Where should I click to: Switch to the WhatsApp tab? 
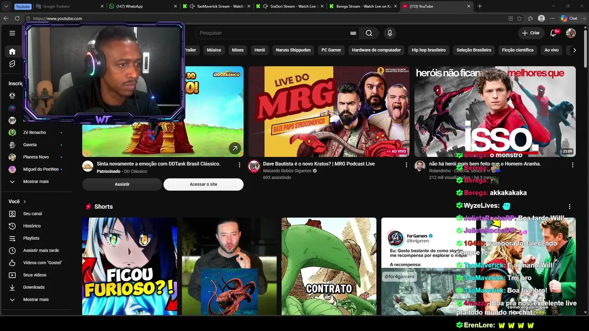click(x=143, y=6)
